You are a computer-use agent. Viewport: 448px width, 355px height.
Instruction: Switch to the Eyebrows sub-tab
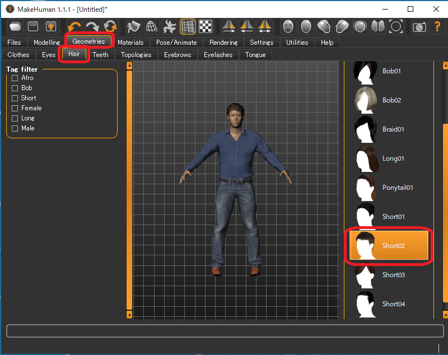pyautogui.click(x=178, y=54)
